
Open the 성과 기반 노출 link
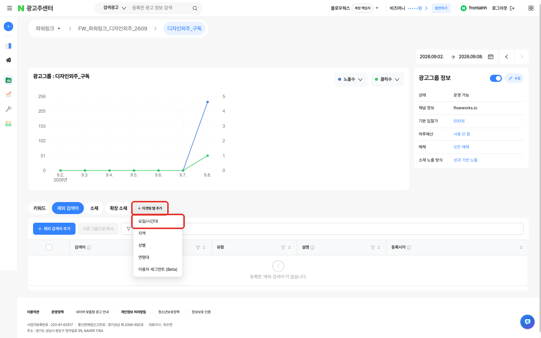(x=465, y=160)
